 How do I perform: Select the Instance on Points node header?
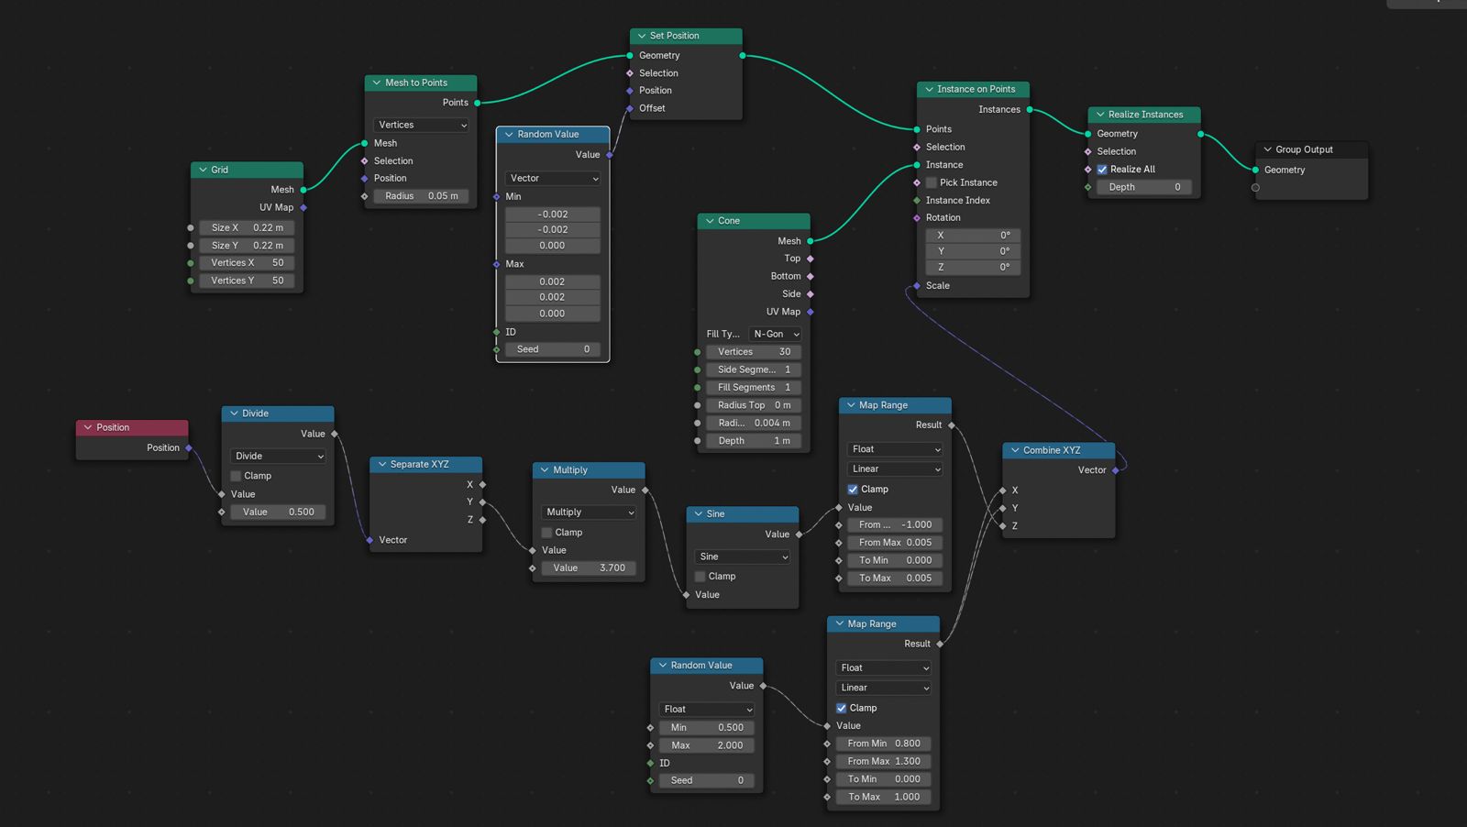pyautogui.click(x=981, y=89)
